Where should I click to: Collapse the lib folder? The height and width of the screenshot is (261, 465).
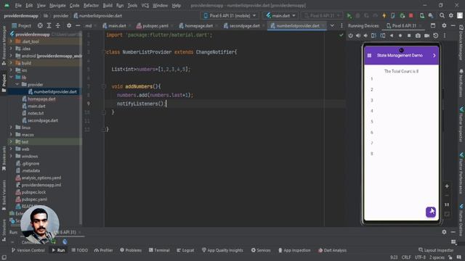pyautogui.click(x=12, y=78)
